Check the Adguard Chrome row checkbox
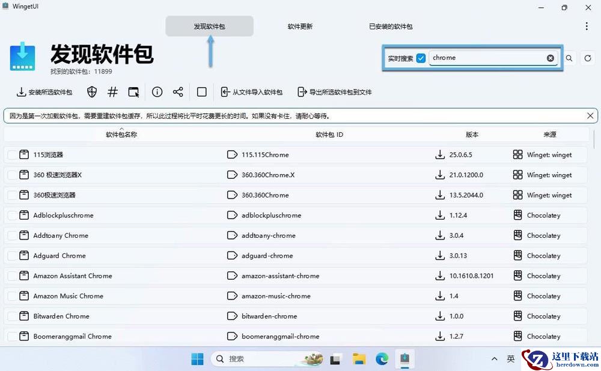The image size is (601, 371). point(12,255)
